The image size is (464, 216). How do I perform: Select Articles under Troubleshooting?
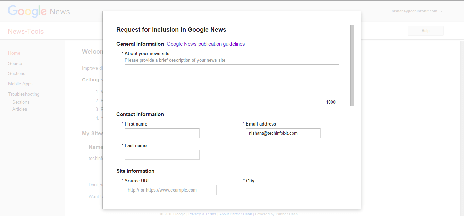coord(19,109)
